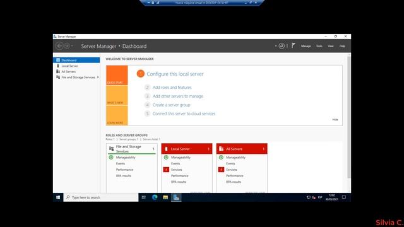Viewport: 404px width, 227px height.
Task: Click green Manageability status icon in Local Server tile
Action: (x=166, y=157)
